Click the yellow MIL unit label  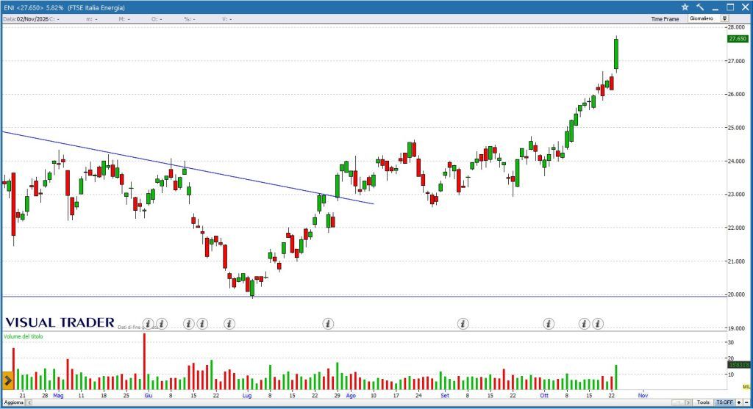pyautogui.click(x=746, y=386)
